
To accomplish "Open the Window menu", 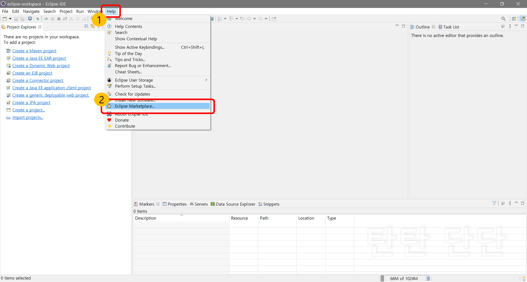I will (x=95, y=11).
